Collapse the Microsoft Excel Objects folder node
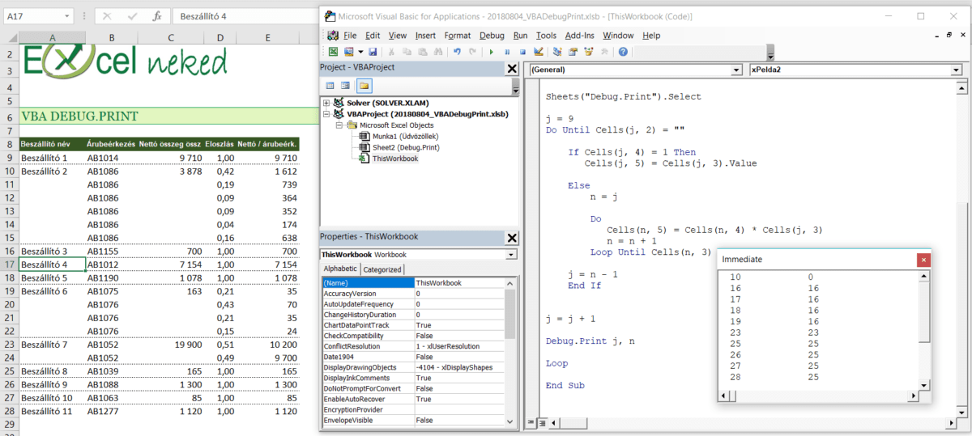The height and width of the screenshot is (436, 972). pos(339,125)
